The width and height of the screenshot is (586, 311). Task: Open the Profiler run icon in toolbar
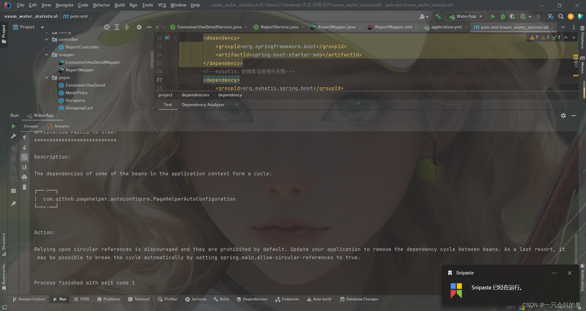pos(523,16)
